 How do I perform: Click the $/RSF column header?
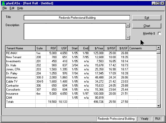110,48
